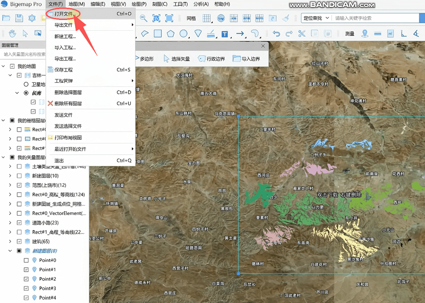
Task: Select the 长光 radio button
Action: click(26, 93)
